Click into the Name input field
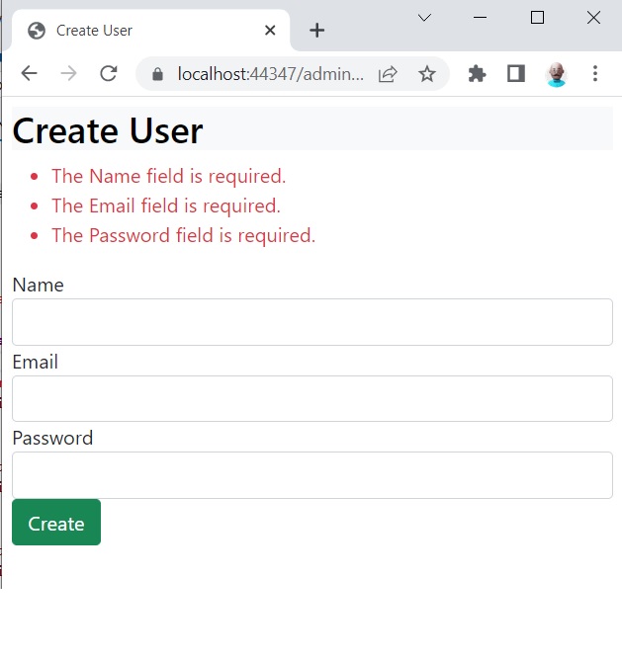 (312, 322)
